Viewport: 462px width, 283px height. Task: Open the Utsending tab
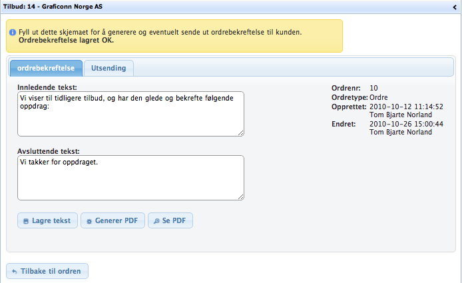point(109,68)
